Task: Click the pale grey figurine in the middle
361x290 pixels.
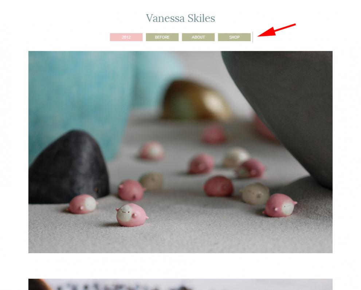Action: click(151, 181)
